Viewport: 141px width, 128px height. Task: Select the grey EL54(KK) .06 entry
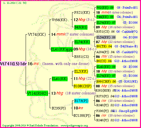point(106,37)
